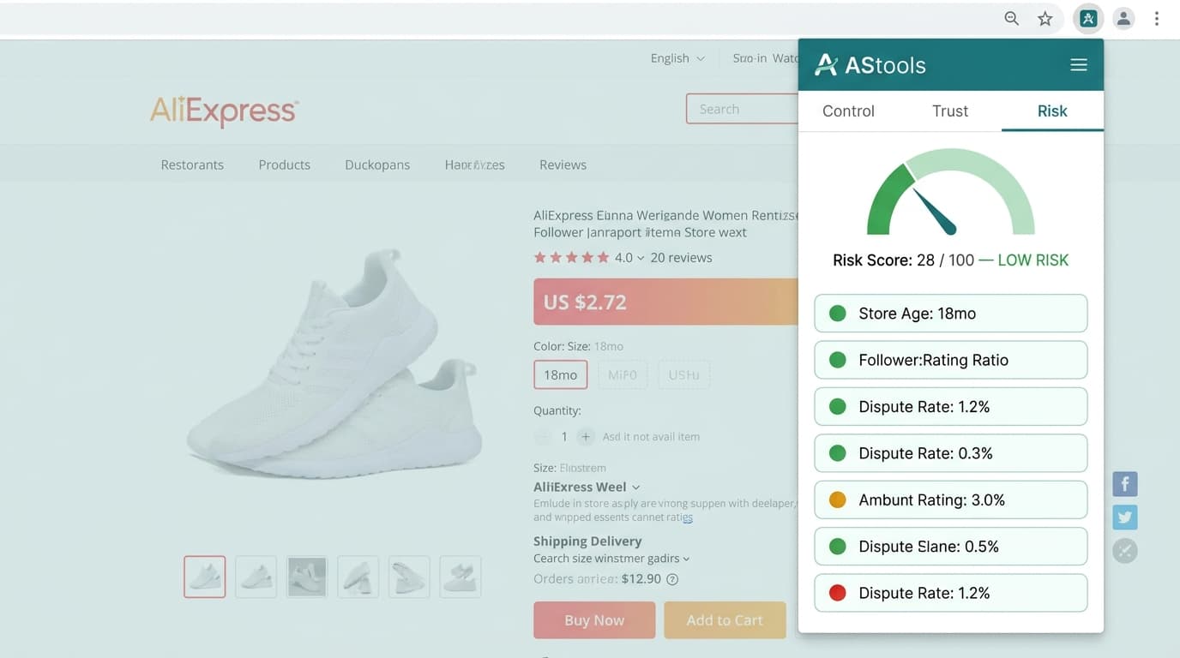Share the product on Twitter
This screenshot has height=658, width=1180.
(x=1125, y=517)
